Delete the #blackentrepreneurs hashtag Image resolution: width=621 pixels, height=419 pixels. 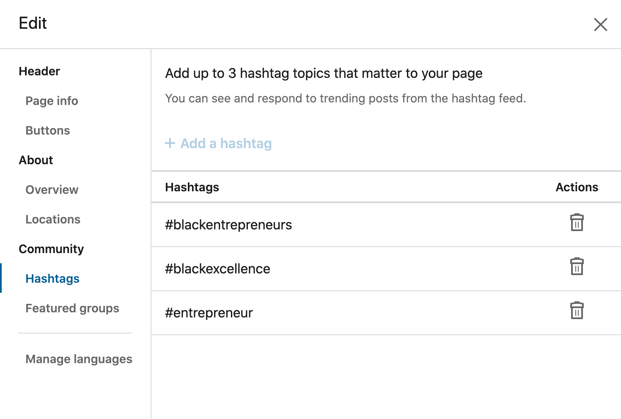click(577, 223)
